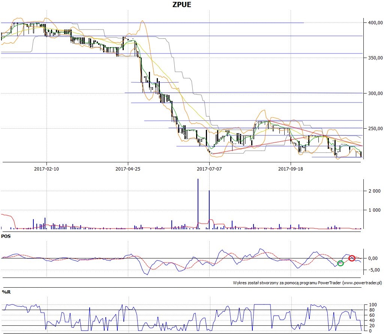Click the 40 value on %R axis
Screen dimensions: 384x334
[x=372, y=321]
